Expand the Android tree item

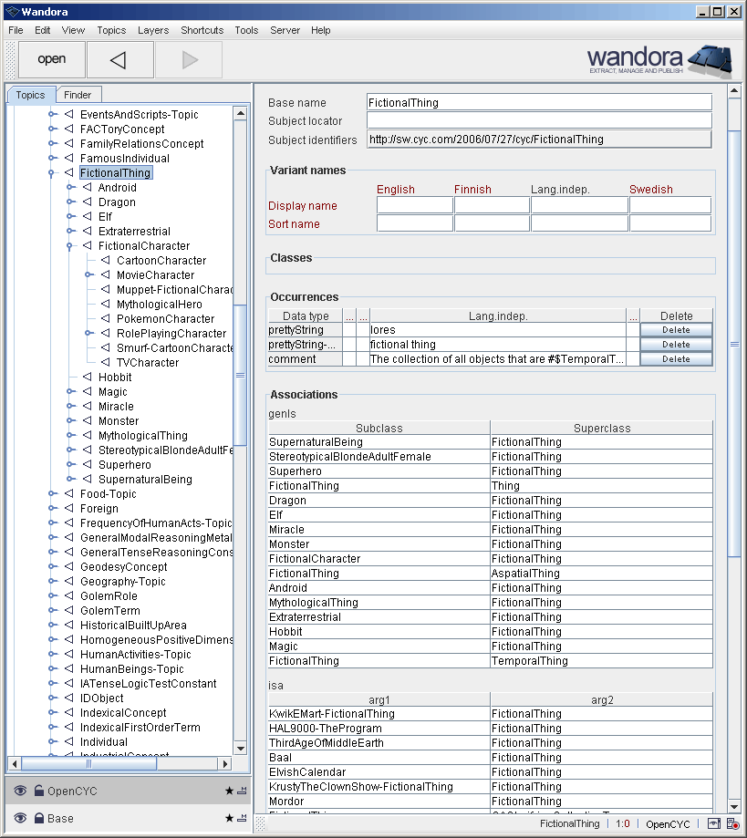(x=71, y=187)
